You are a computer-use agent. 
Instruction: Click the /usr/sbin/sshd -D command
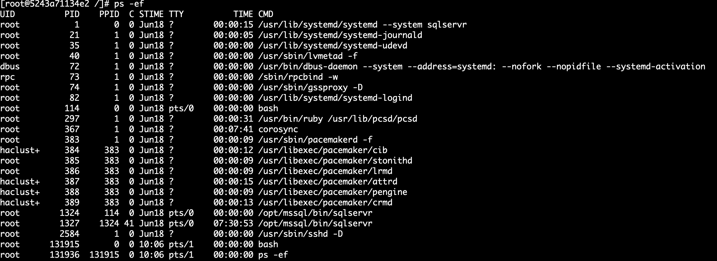coord(300,234)
